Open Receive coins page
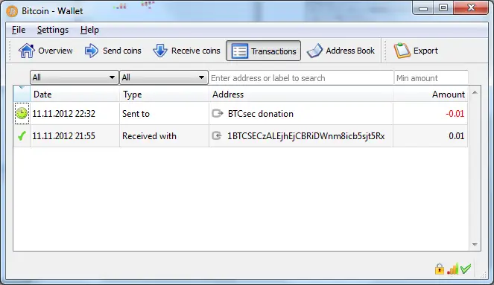This screenshot has height=285, width=494. tap(186, 51)
